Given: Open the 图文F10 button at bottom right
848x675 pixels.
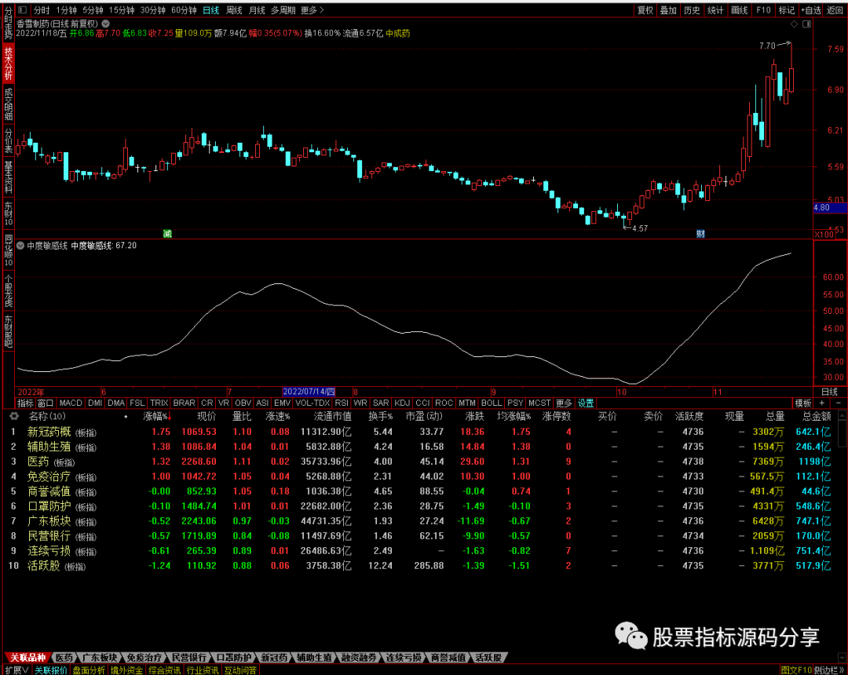Looking at the screenshot, I should point(796,670).
